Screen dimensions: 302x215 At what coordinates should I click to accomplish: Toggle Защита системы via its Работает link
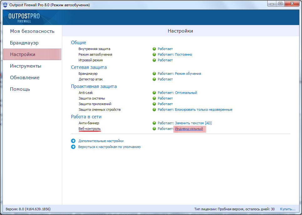point(165,99)
